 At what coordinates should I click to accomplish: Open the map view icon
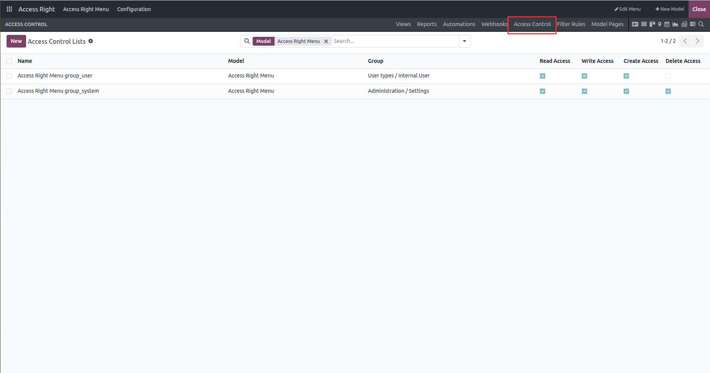(660, 24)
